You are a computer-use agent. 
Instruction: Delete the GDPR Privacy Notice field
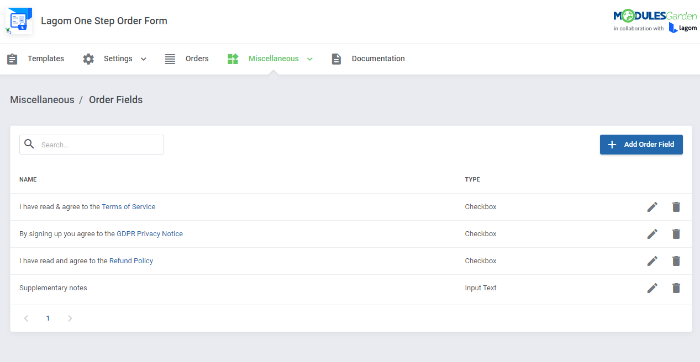click(x=676, y=234)
